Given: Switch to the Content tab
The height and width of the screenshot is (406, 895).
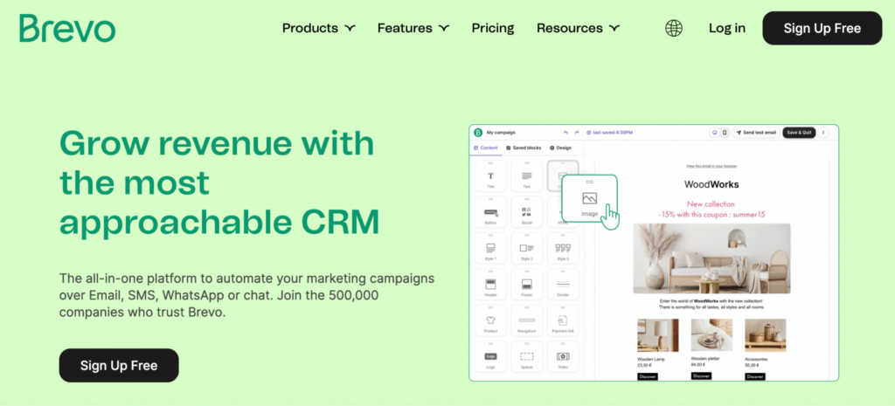Looking at the screenshot, I should coord(486,148).
